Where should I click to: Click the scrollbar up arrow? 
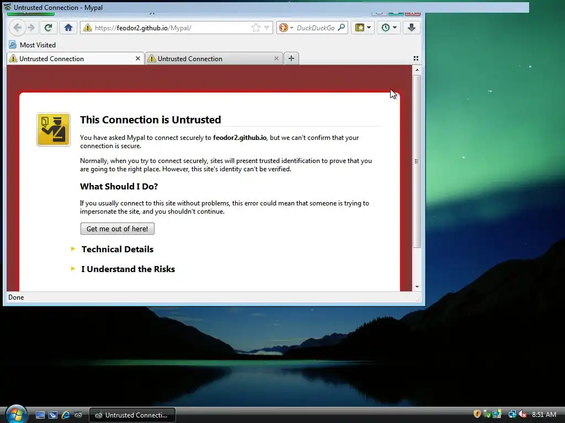click(417, 70)
